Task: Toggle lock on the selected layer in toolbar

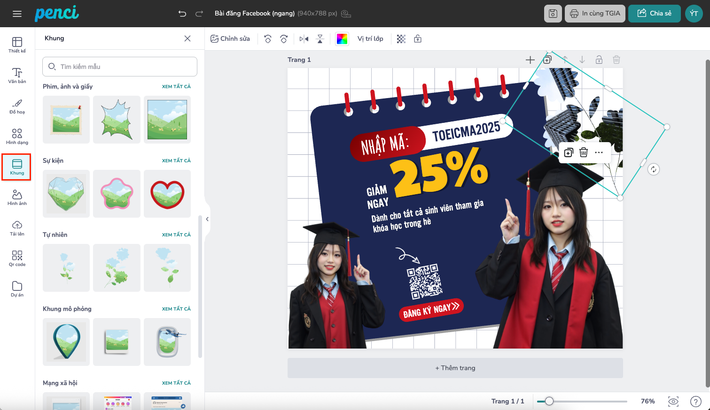Action: (x=417, y=39)
